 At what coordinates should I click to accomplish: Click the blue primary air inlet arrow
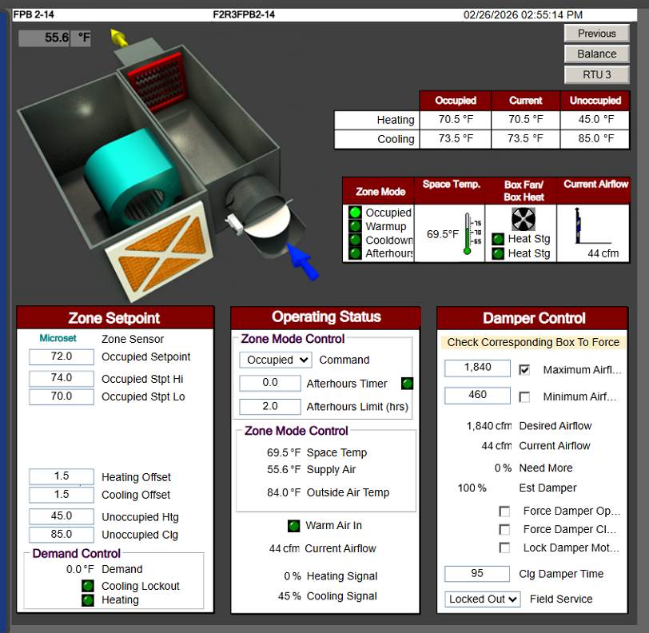click(302, 262)
